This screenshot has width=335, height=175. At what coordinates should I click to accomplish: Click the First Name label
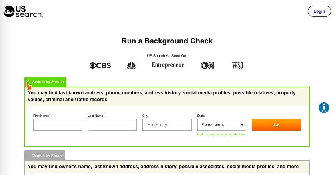coord(42,116)
